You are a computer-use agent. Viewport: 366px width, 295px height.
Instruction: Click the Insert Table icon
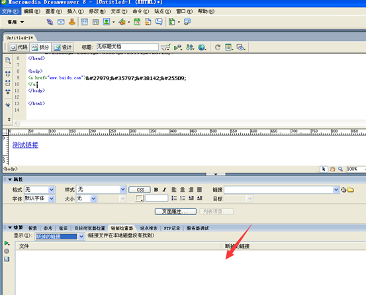pyautogui.click(x=85, y=22)
